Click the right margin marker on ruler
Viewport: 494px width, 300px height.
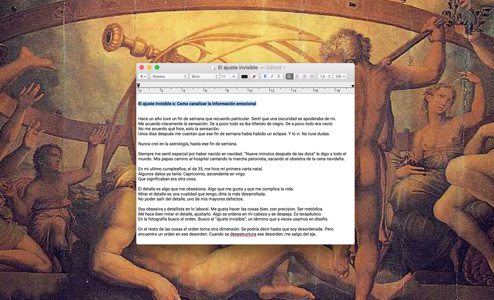[353, 86]
